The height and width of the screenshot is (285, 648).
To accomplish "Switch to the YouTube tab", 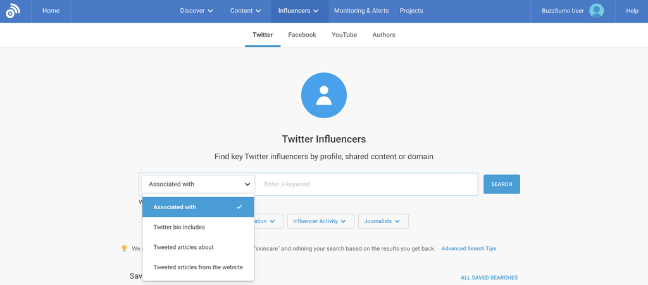I will tap(344, 35).
